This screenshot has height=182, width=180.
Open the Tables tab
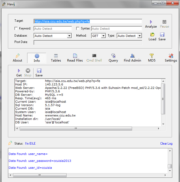coord(56,58)
